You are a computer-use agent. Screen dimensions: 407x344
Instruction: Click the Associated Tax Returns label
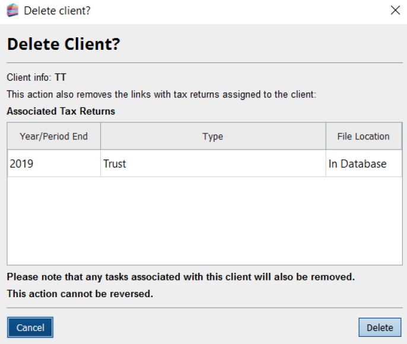[61, 111]
